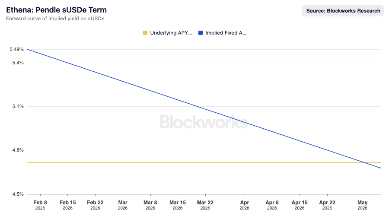389x216 pixels.
Task: Click the Blockworks watermark in the chart
Action: coord(204,122)
